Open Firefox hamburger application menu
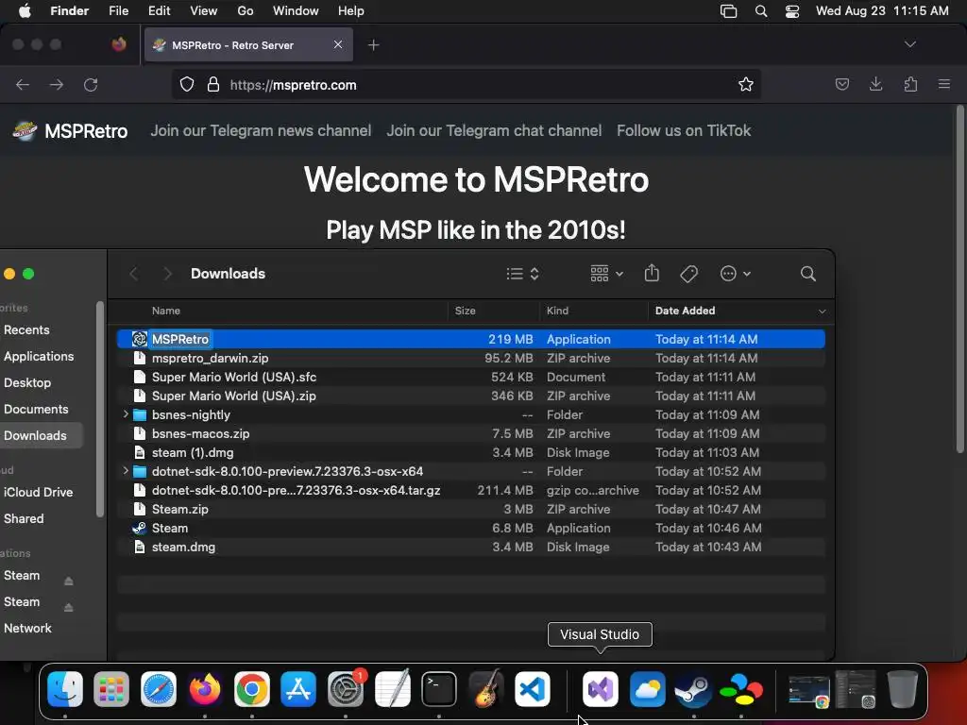 click(944, 84)
